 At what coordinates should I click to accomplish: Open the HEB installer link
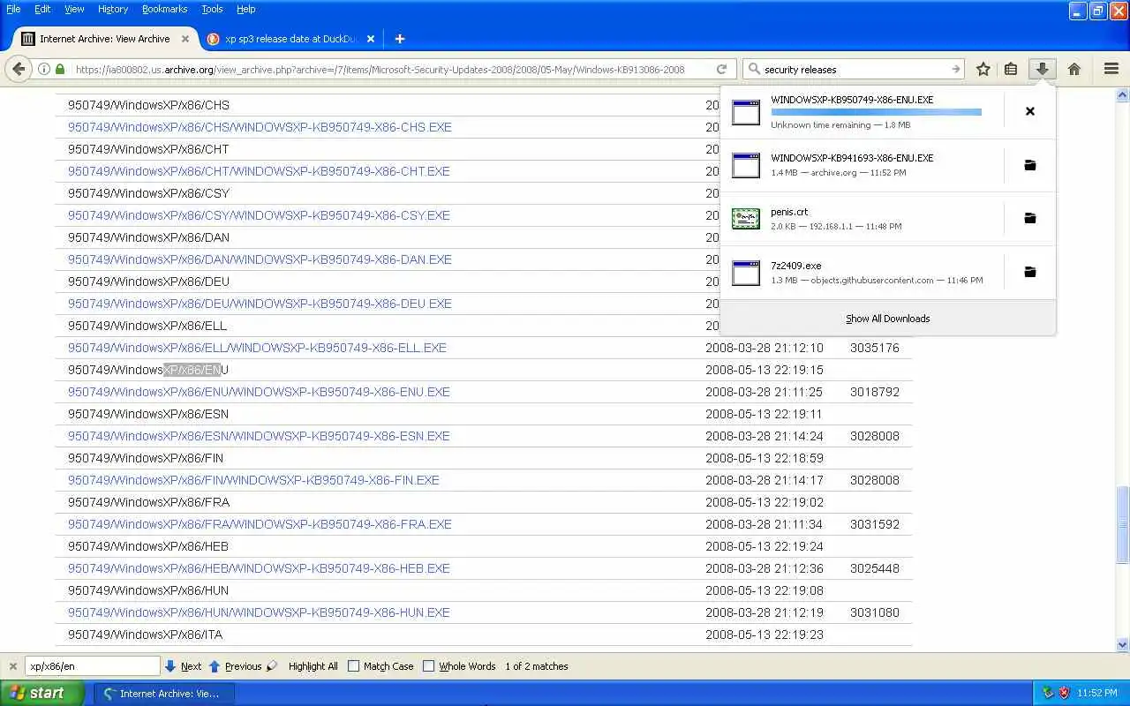point(259,568)
